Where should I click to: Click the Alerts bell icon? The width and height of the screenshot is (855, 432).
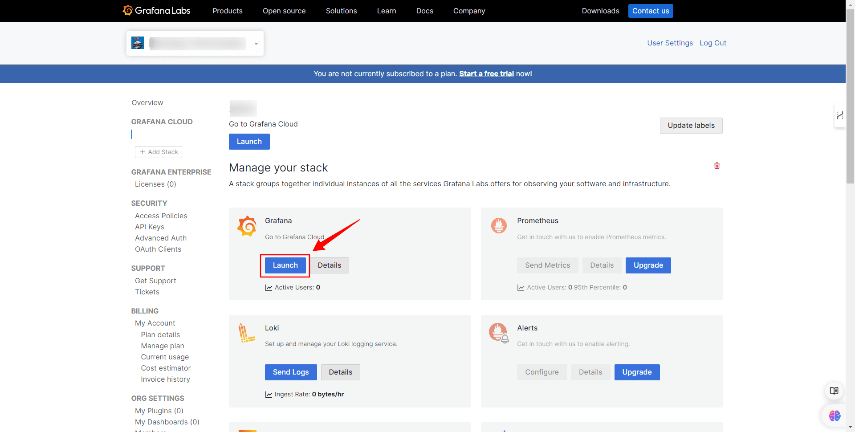499,333
